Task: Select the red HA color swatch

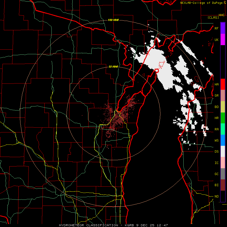Action: [x=223, y=84]
